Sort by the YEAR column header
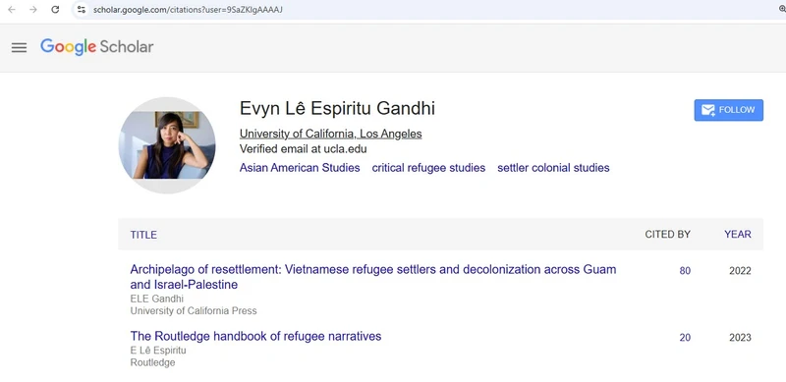 coord(738,234)
